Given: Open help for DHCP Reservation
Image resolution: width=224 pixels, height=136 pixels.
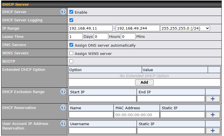Looking at the screenshot, I should tap(63, 108).
